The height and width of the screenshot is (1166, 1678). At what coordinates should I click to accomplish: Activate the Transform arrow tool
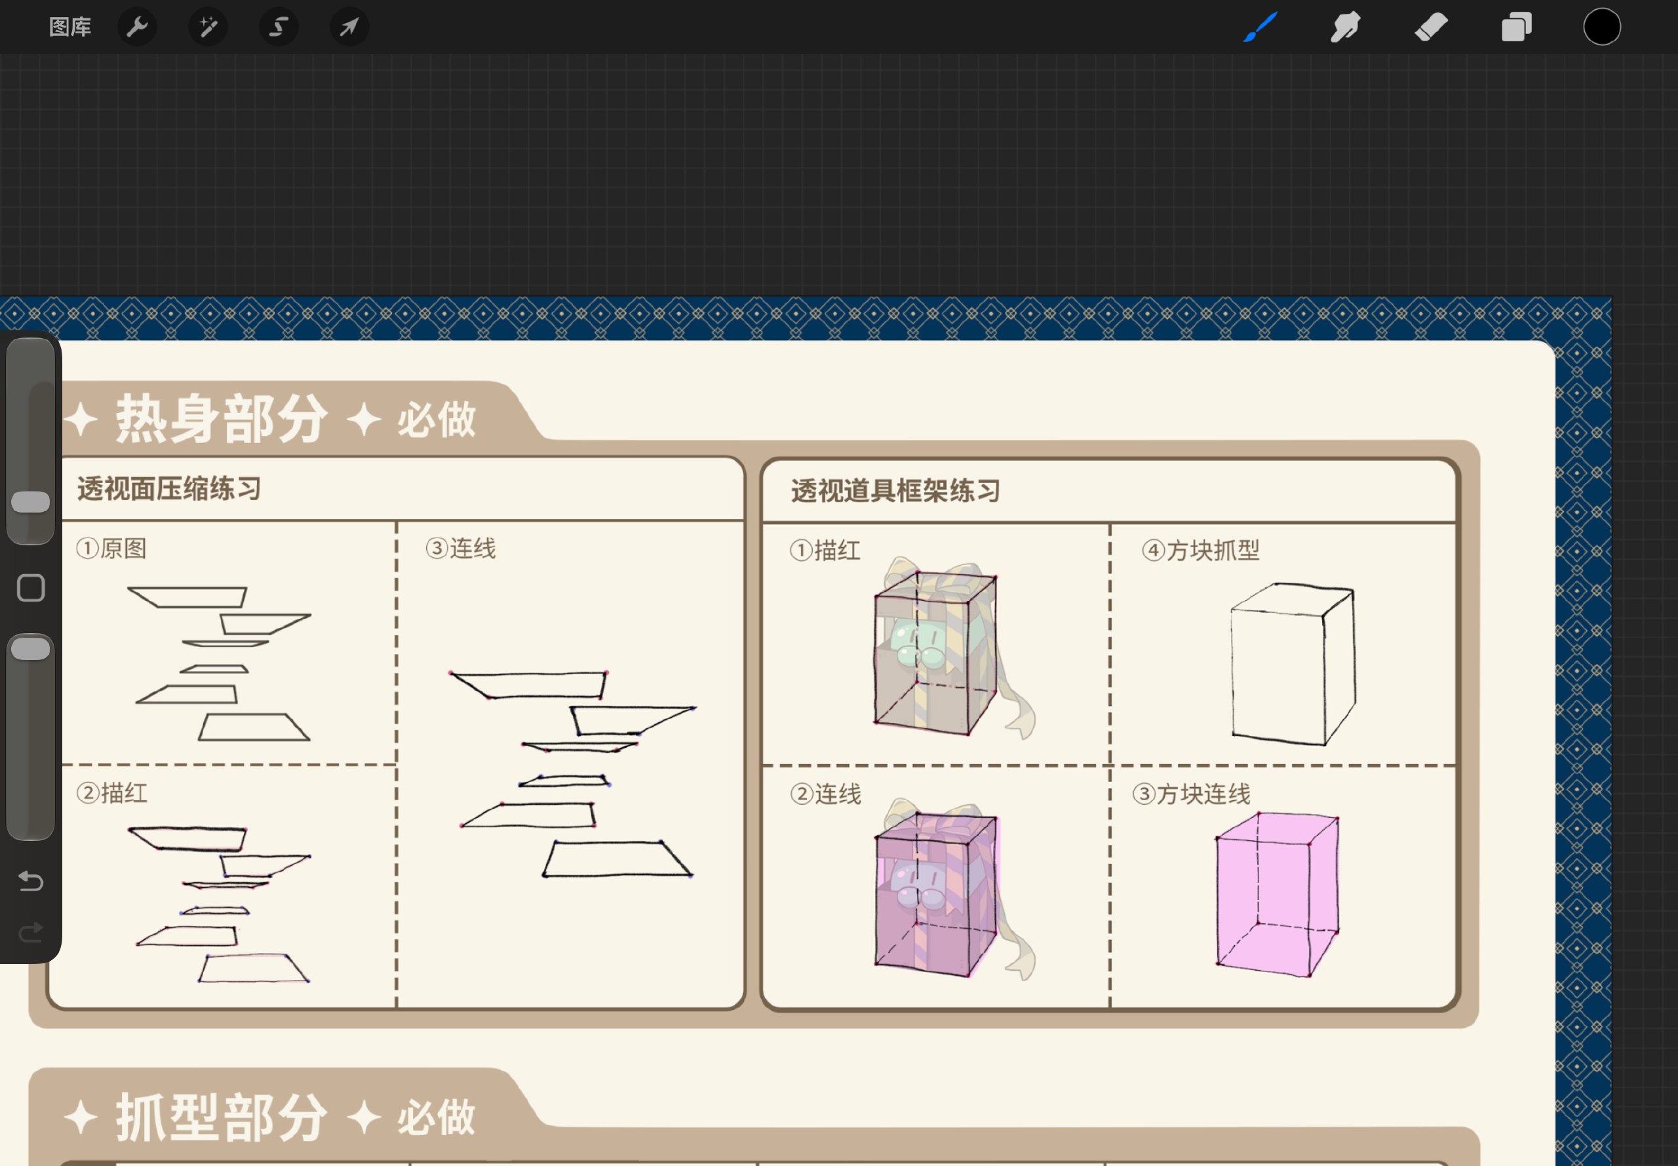point(349,27)
